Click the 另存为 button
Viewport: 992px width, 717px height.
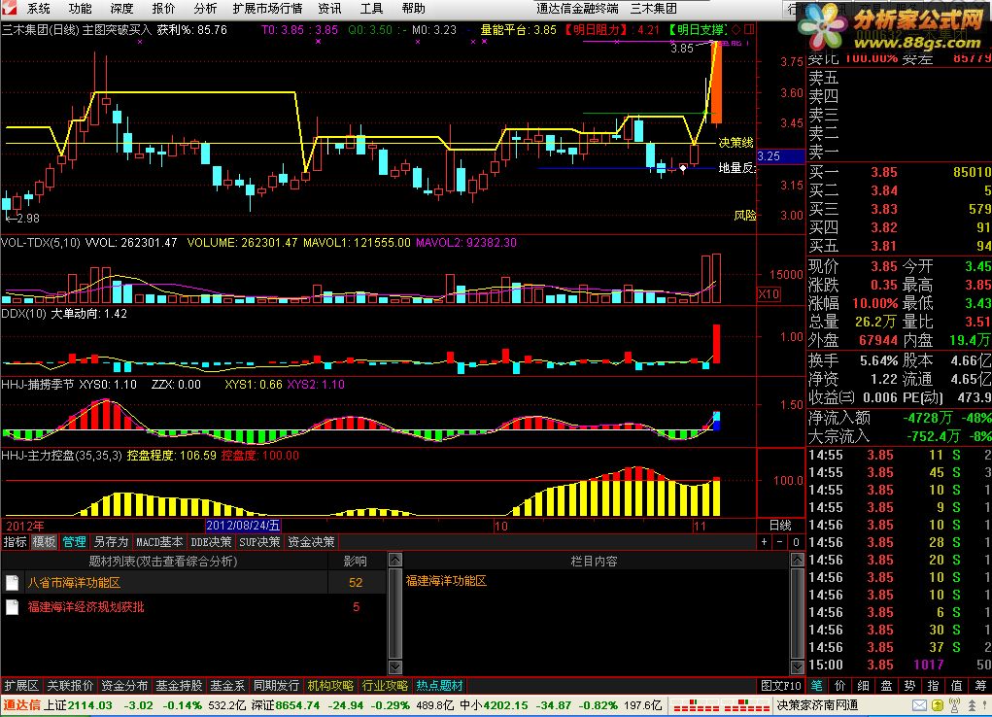[x=111, y=542]
